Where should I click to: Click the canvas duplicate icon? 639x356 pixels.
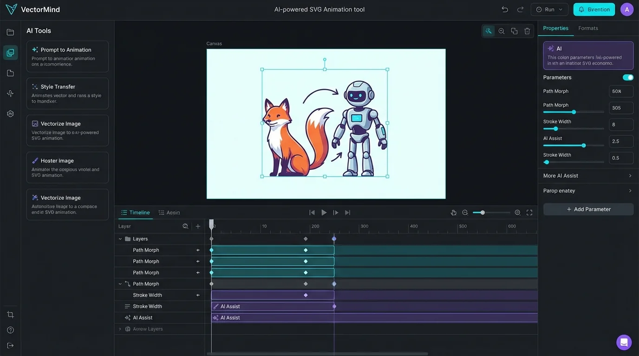(x=514, y=31)
